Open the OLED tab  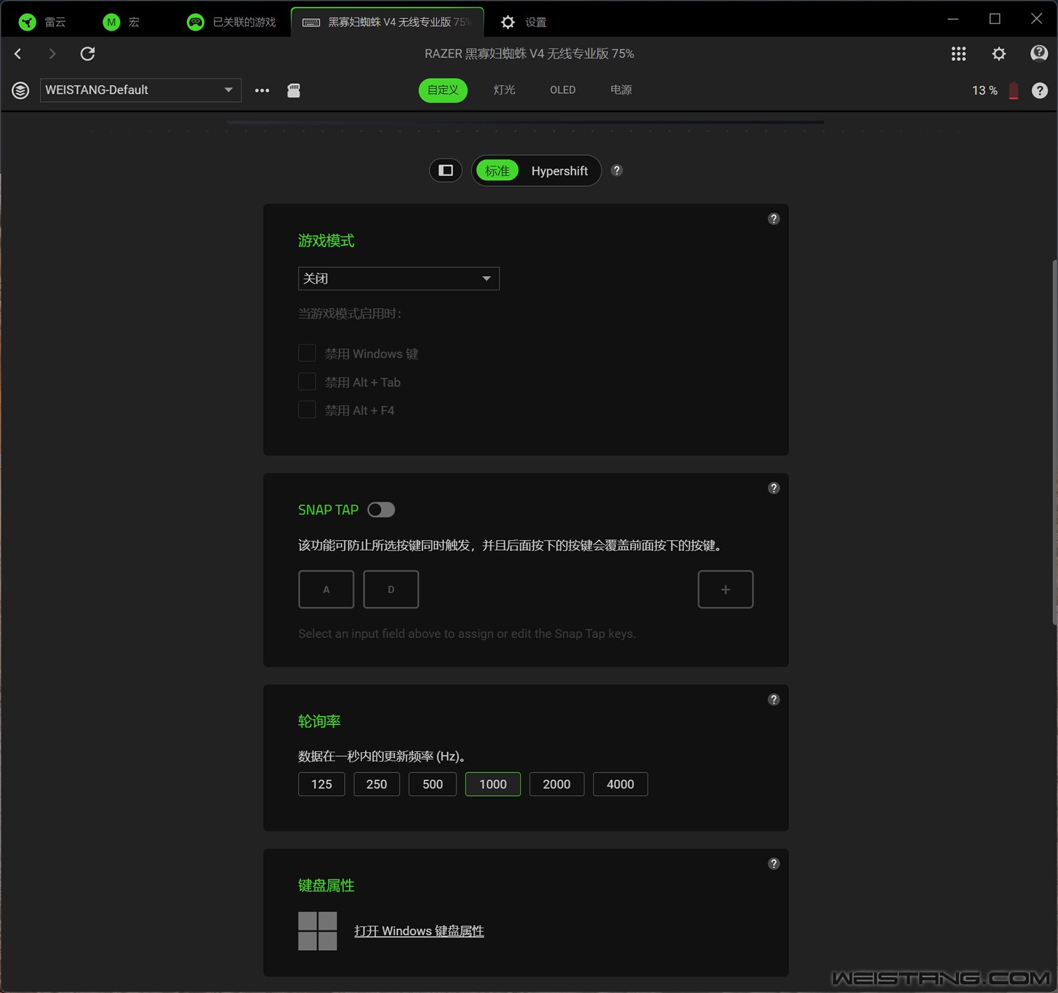click(562, 90)
